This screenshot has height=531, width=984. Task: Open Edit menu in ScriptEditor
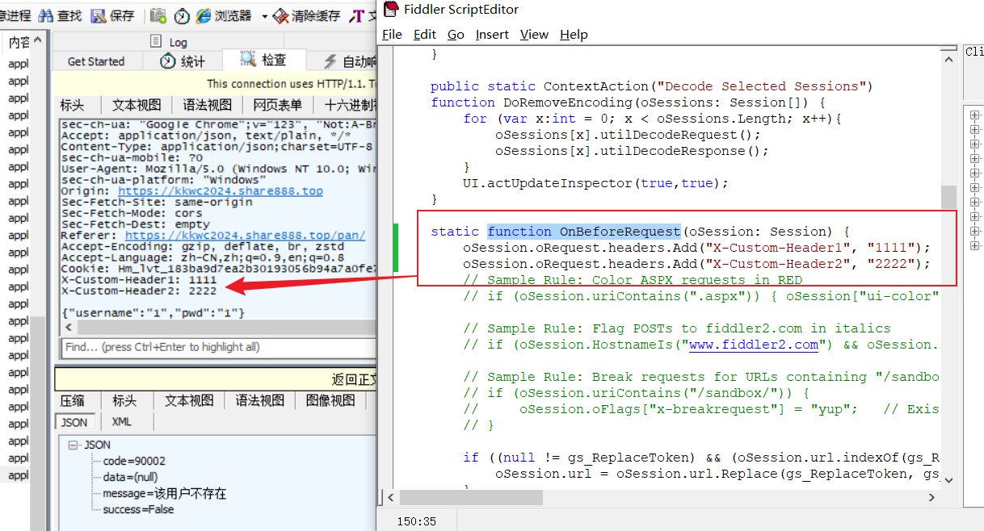pyautogui.click(x=425, y=34)
